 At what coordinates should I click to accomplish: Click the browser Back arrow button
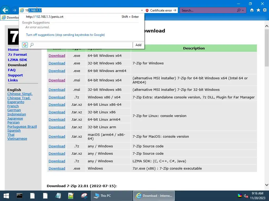[5, 10]
